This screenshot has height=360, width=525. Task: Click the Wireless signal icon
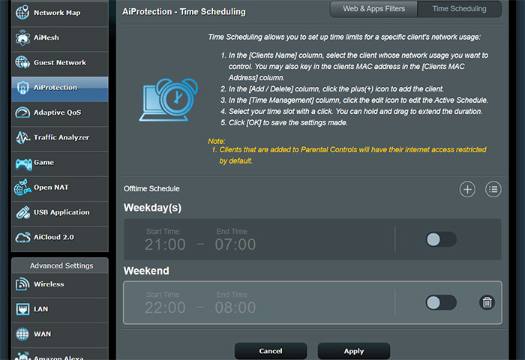[22, 284]
